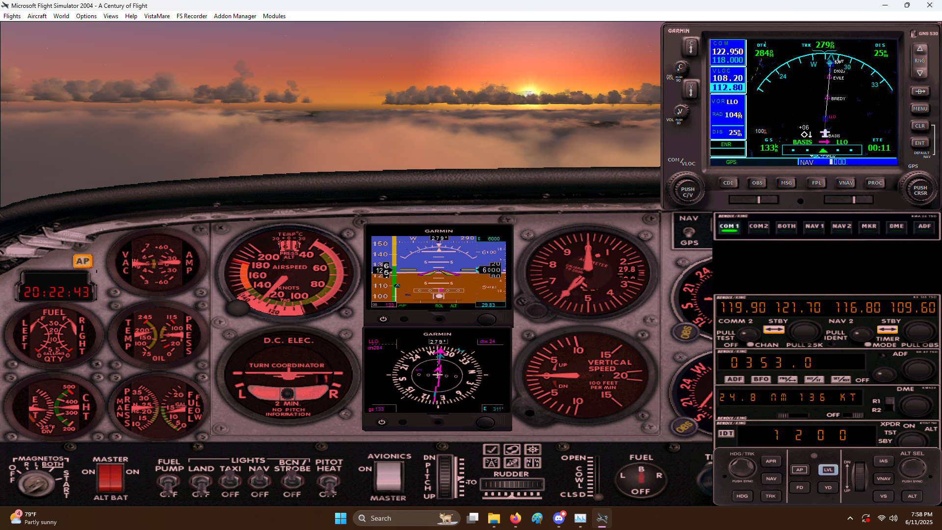The image size is (942, 530).
Task: Click the headset ATC panel icon
Action: (x=512, y=450)
